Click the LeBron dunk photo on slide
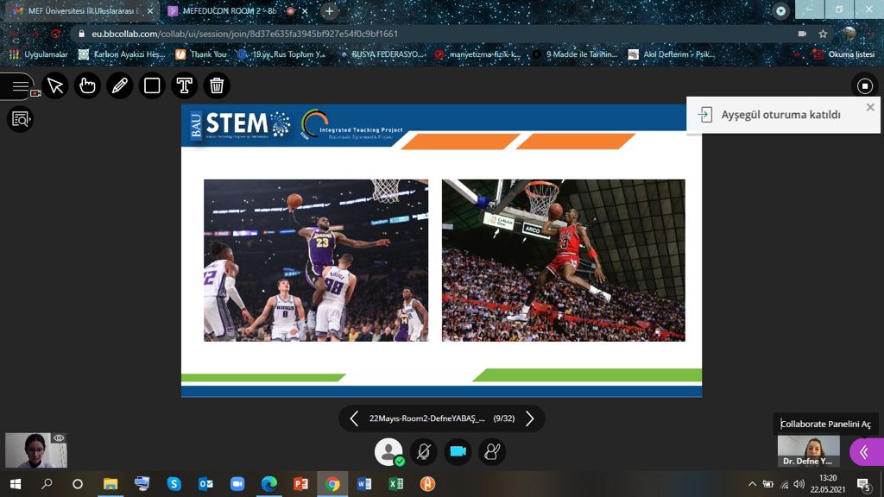The width and height of the screenshot is (884, 497). (316, 261)
